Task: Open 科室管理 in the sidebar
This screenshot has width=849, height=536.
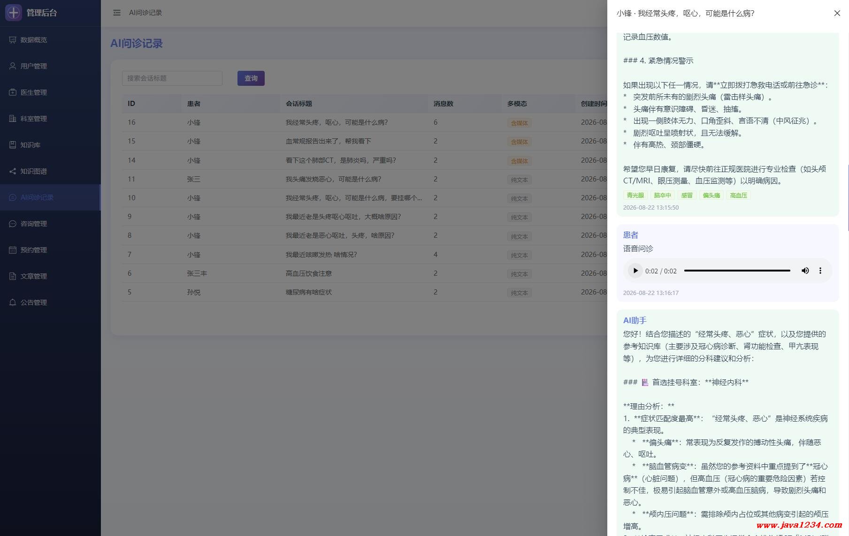Action: tap(50, 119)
